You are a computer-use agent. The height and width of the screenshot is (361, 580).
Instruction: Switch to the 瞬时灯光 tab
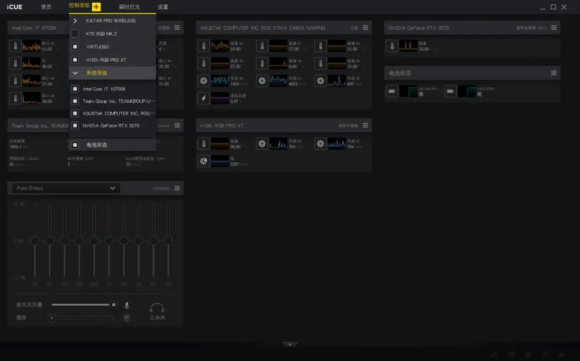tap(129, 7)
